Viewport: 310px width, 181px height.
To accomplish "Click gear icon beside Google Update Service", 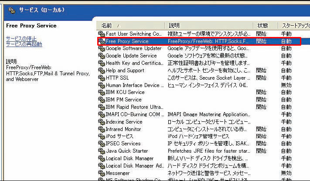I will 102,56.
